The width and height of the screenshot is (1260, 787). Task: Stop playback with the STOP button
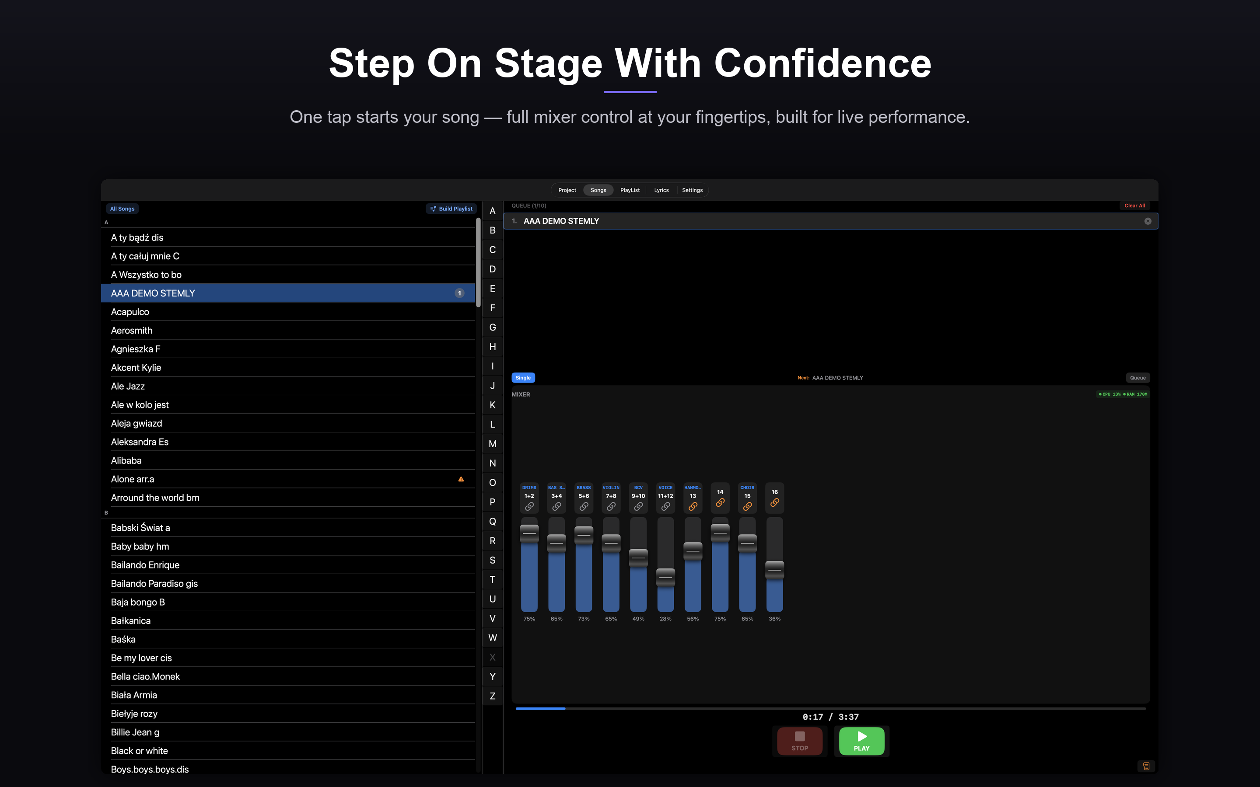(x=800, y=741)
